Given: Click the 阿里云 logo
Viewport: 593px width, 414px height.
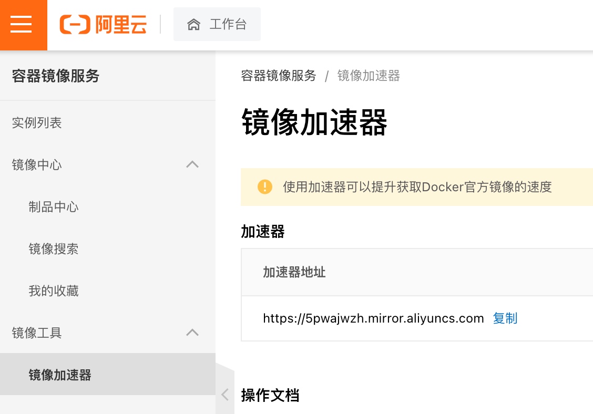Looking at the screenshot, I should (x=103, y=25).
